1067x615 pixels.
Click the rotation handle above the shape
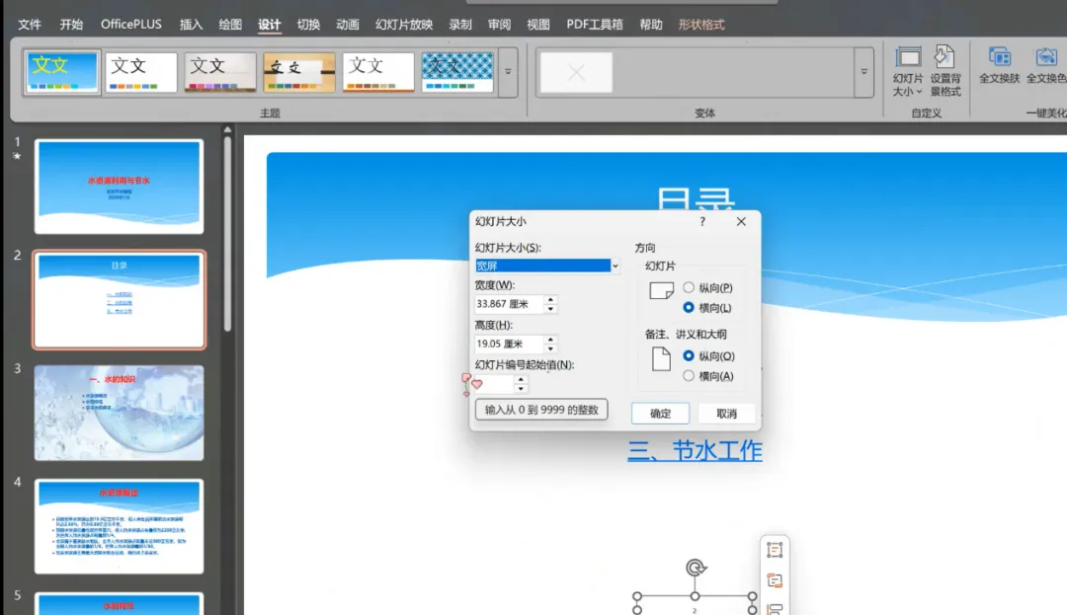(695, 568)
